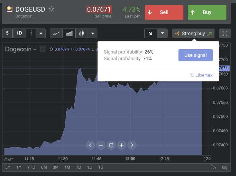236x176 pixels.
Task: Reset the chart view
Action: [x=111, y=145]
